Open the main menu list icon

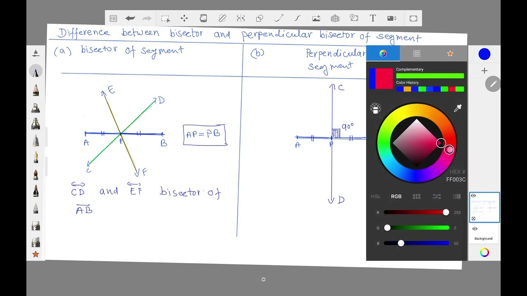(x=113, y=18)
